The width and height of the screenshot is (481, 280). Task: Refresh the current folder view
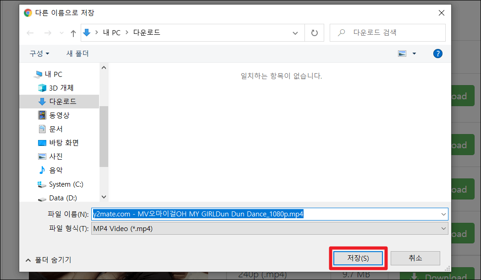(x=315, y=32)
